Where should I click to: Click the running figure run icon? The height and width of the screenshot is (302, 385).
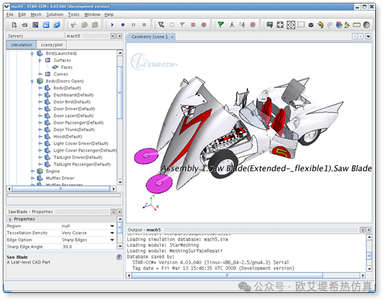(242, 25)
